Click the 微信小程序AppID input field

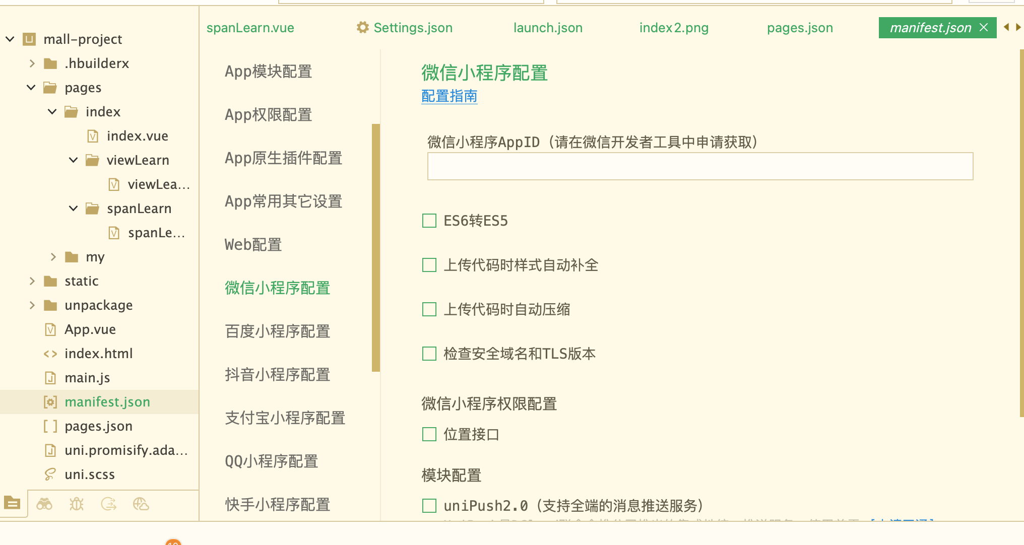(700, 166)
